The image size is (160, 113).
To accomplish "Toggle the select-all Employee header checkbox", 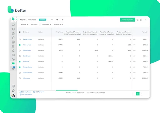I will (20, 32).
